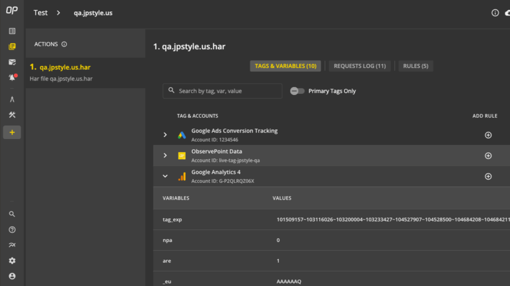Open the search magnifier in sidebar
This screenshot has width=510, height=286.
pos(12,214)
